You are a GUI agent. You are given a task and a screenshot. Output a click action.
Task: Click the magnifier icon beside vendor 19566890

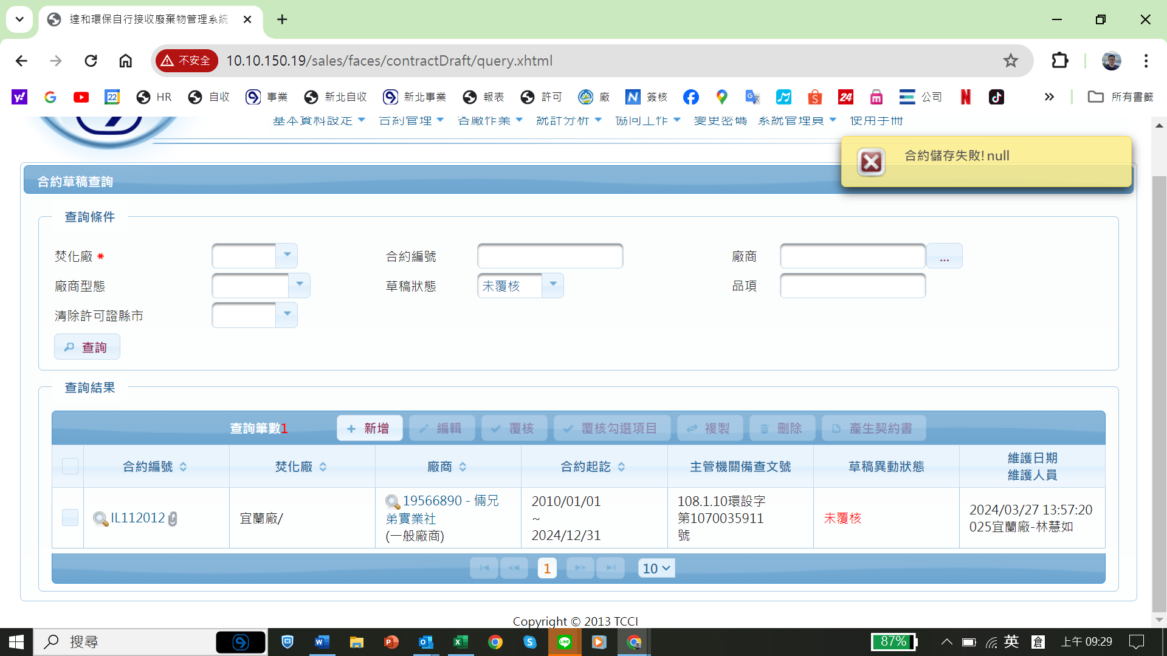coord(393,502)
